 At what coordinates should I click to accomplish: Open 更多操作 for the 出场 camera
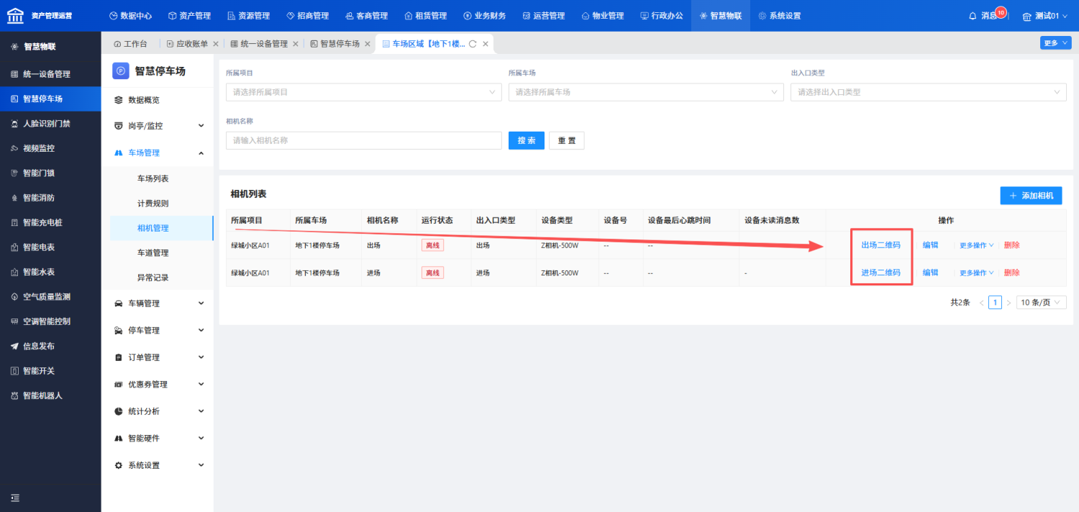click(977, 245)
